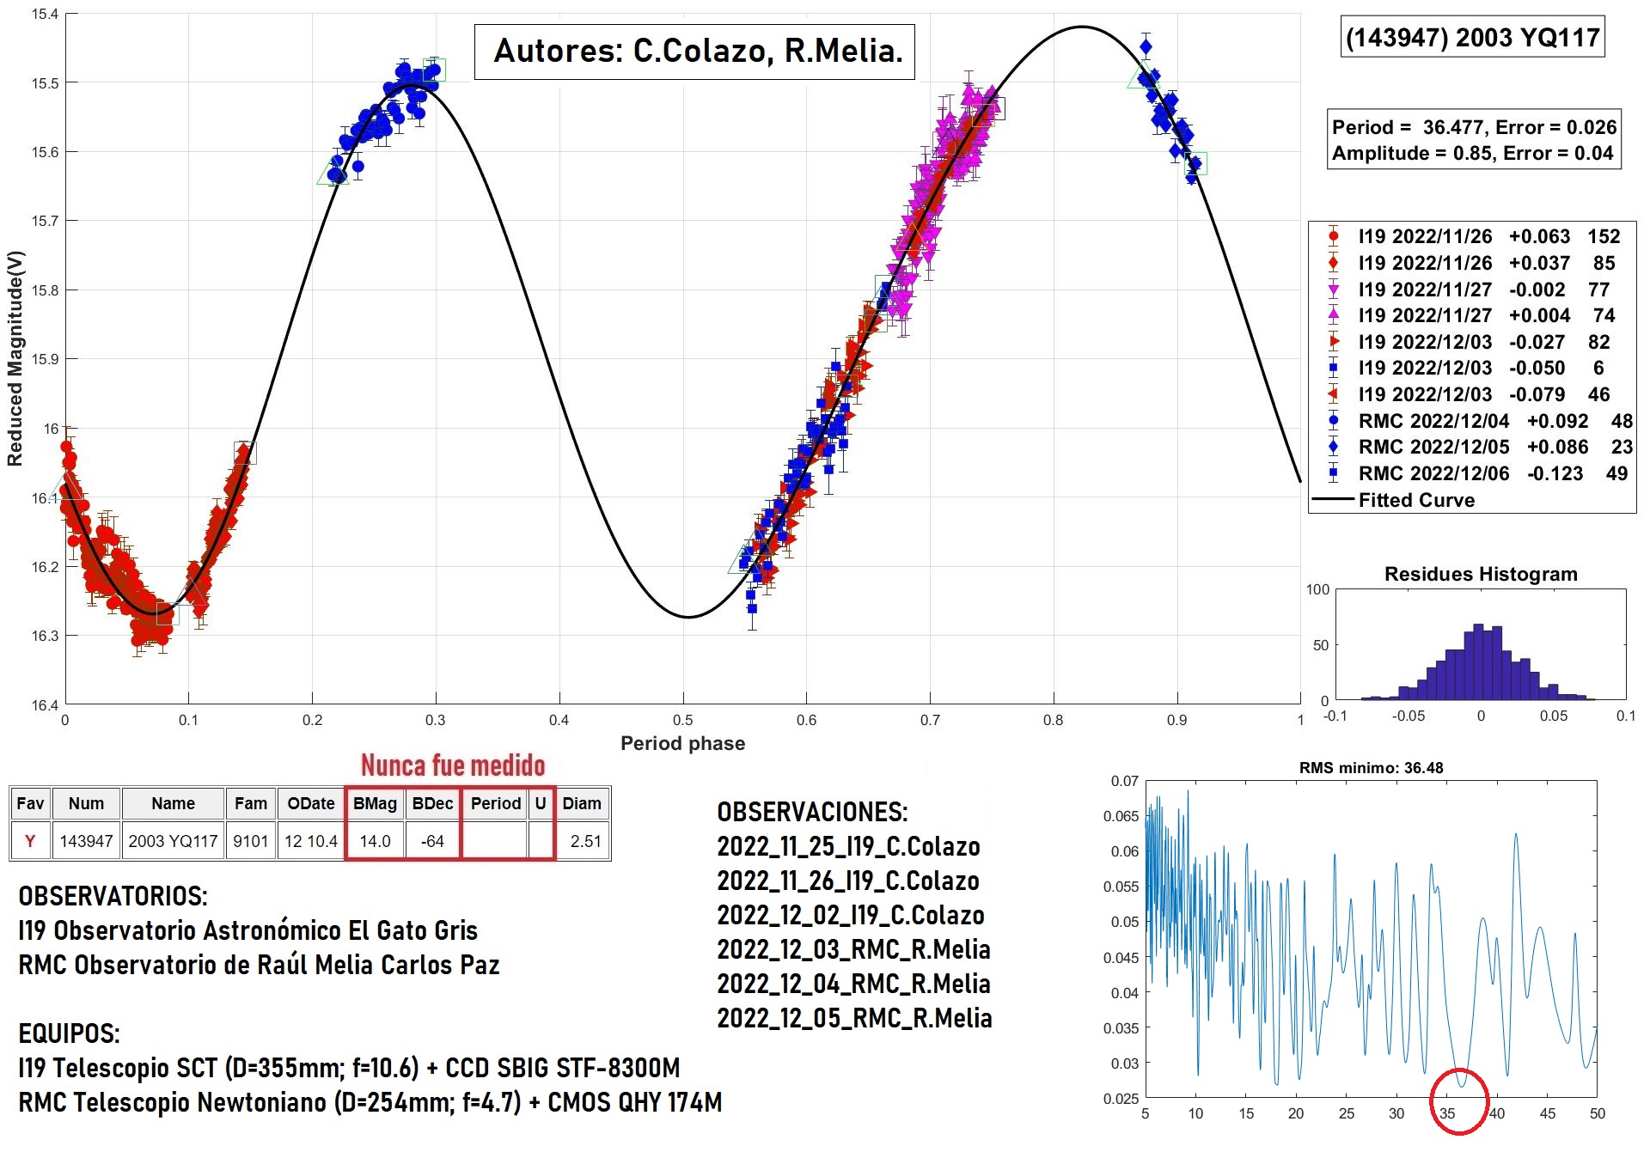The height and width of the screenshot is (1152, 1650).
Task: Click the blue circle marker icon for RMC 2022/12/04
Action: 1333,421
